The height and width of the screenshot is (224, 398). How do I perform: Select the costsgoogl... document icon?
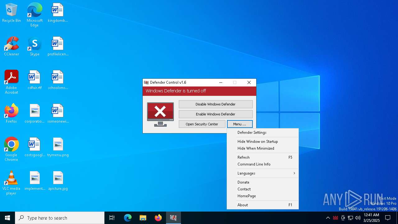(x=35, y=147)
